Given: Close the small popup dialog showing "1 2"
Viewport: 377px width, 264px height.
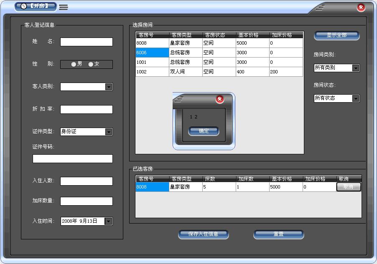Looking at the screenshot, I should click(220, 99).
